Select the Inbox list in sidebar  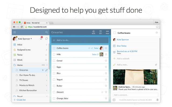[20, 45]
